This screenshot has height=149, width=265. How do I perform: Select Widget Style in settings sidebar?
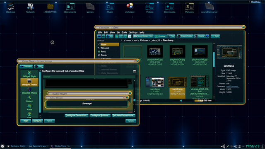coord(29,74)
